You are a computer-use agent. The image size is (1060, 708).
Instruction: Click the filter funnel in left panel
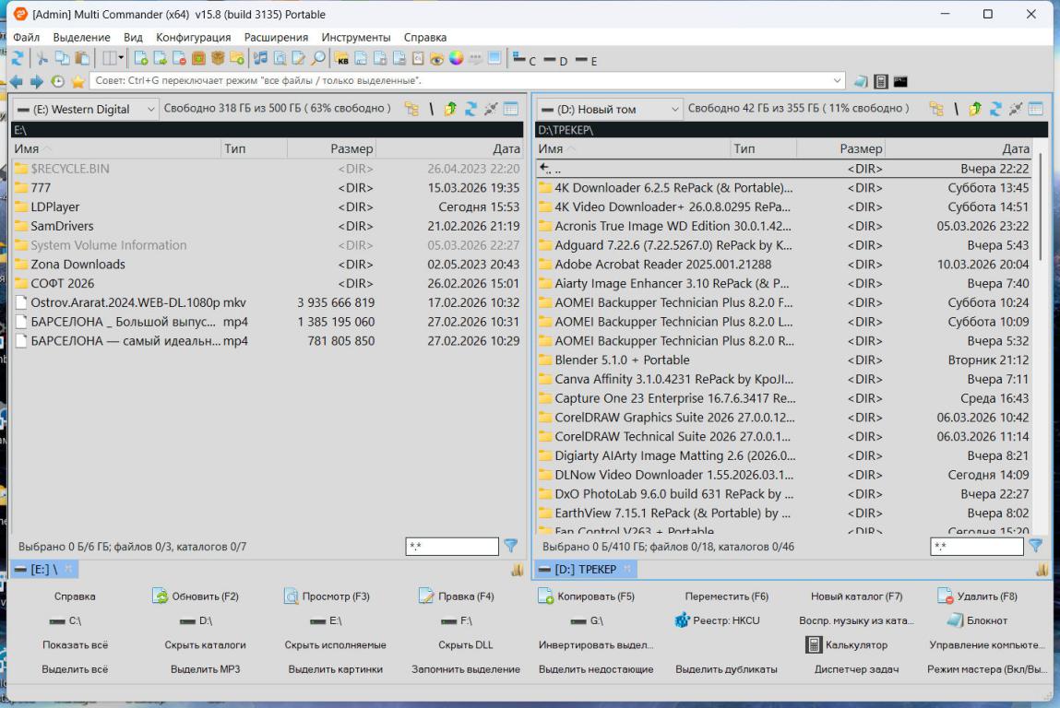[510, 547]
